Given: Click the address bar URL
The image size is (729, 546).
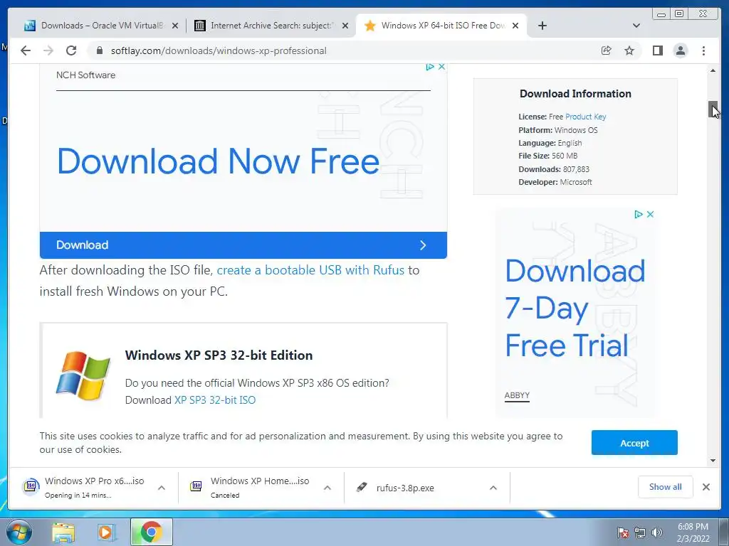Looking at the screenshot, I should [x=219, y=50].
